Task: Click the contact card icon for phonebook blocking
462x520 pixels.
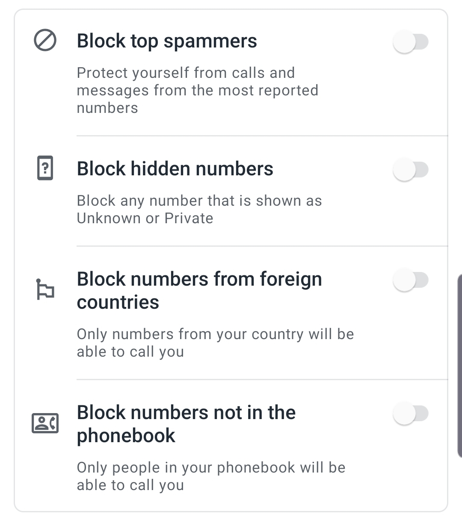Action: pyautogui.click(x=46, y=423)
